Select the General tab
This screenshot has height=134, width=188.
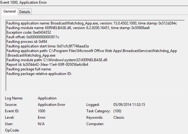(x=10, y=11)
